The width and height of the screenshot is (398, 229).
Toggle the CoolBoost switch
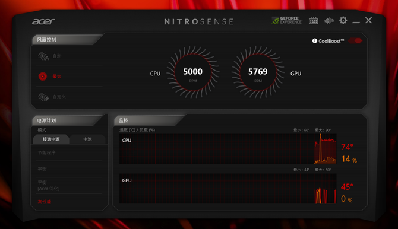tap(355, 40)
